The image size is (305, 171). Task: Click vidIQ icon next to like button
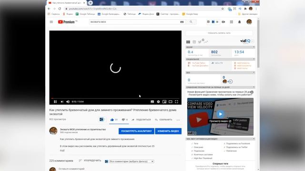(x=102, y=119)
